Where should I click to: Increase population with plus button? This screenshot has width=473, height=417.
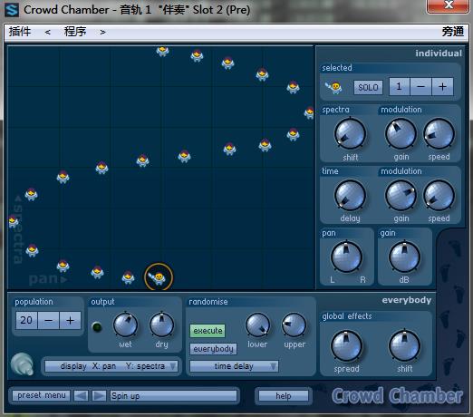(x=71, y=320)
